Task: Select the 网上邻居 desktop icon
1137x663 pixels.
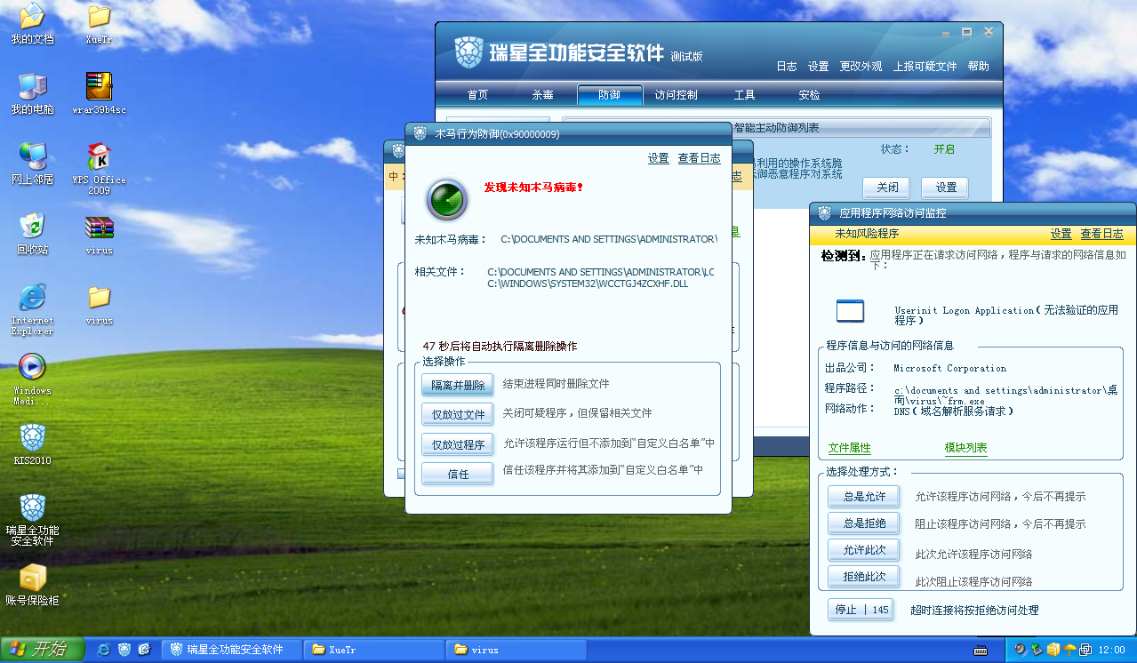Action: (x=32, y=164)
